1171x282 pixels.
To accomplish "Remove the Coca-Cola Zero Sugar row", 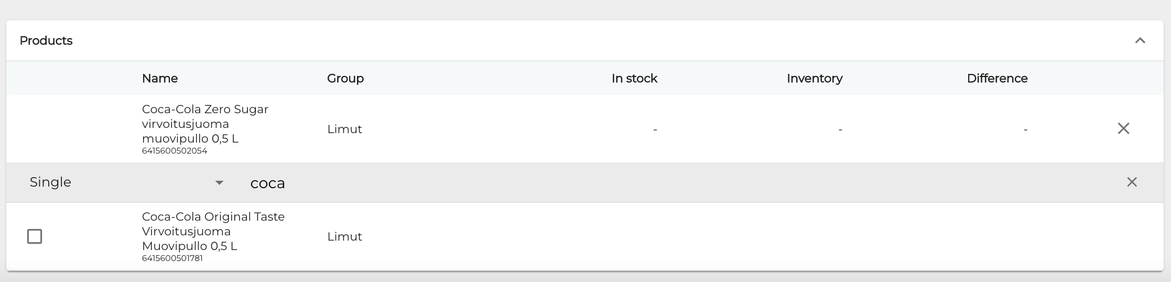I will tap(1123, 128).
